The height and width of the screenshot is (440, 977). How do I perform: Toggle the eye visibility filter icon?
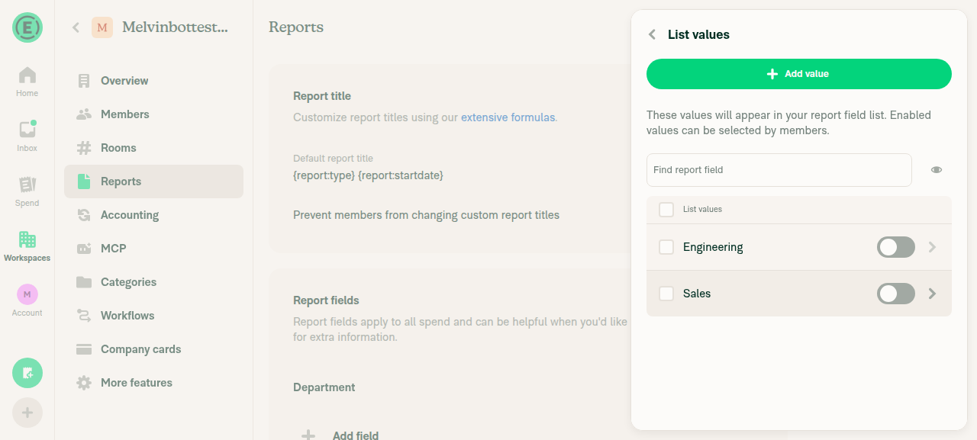click(x=937, y=170)
